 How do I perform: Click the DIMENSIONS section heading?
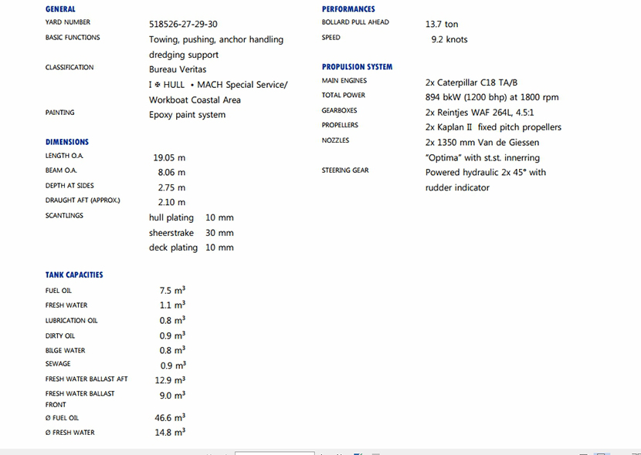[67, 142]
